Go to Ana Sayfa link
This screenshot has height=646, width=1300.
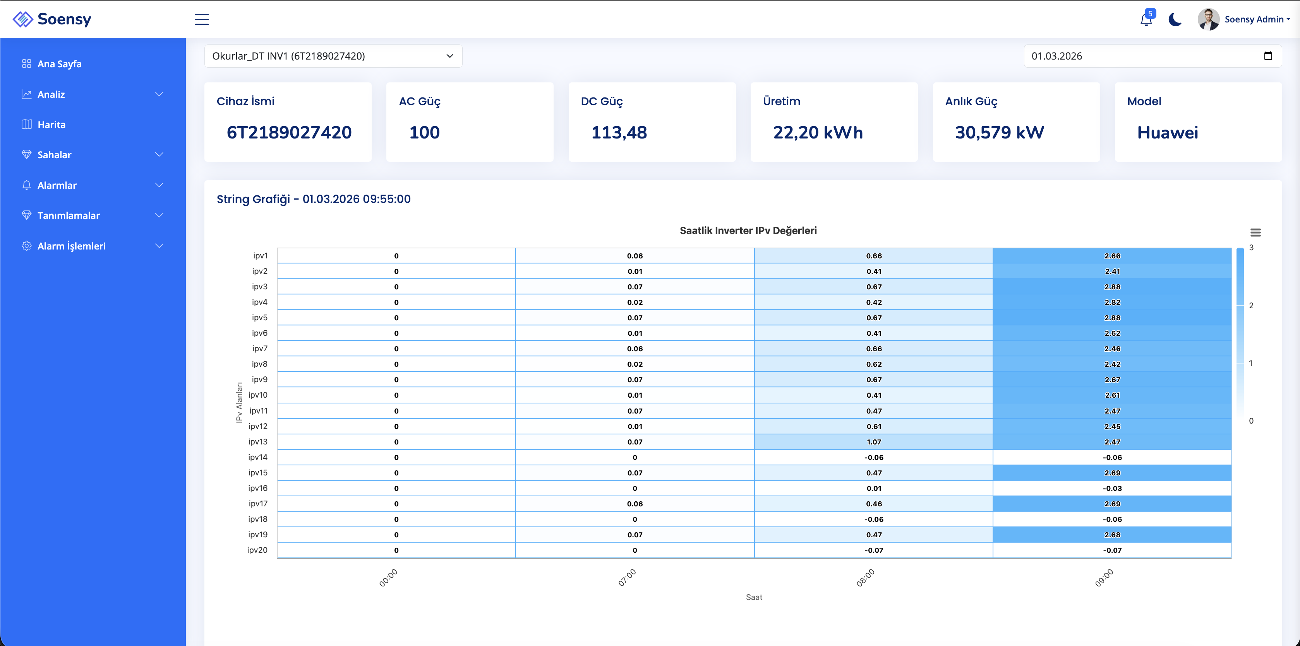[60, 64]
